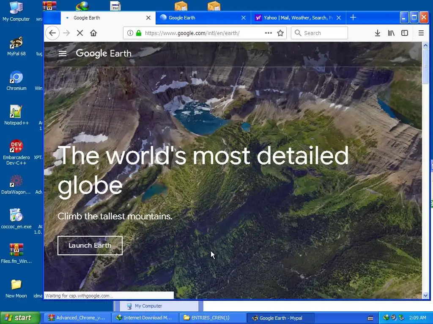Open the Windows start button

20,318
